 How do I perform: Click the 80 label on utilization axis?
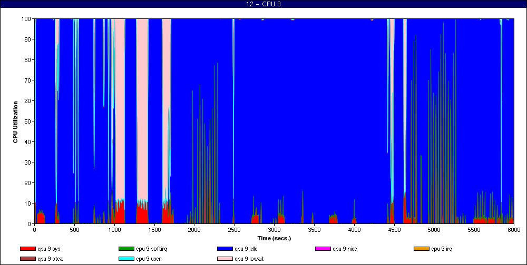point(28,60)
